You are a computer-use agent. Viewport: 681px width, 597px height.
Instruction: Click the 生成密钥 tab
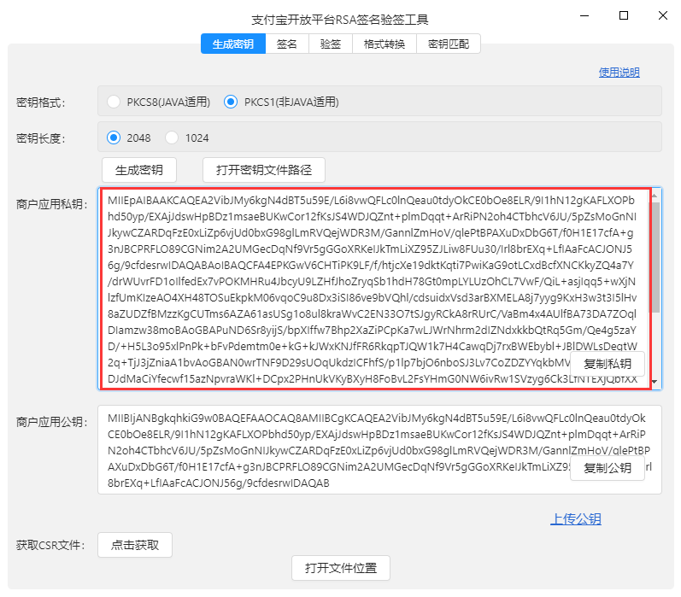point(232,44)
